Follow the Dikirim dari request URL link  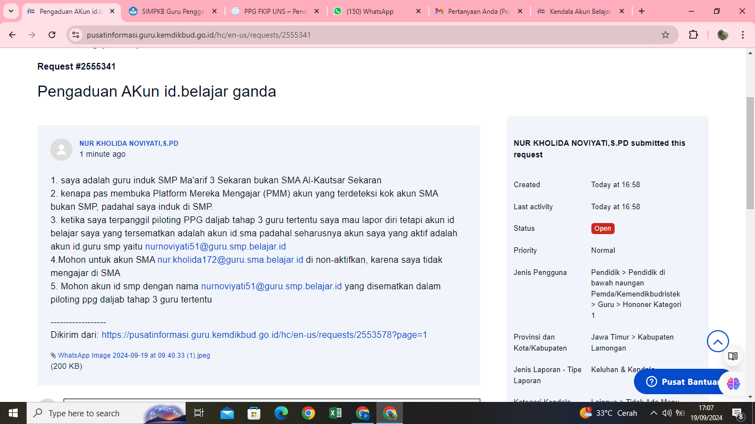pyautogui.click(x=264, y=335)
